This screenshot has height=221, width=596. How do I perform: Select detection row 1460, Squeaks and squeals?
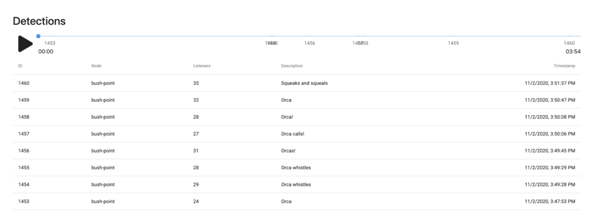point(296,83)
